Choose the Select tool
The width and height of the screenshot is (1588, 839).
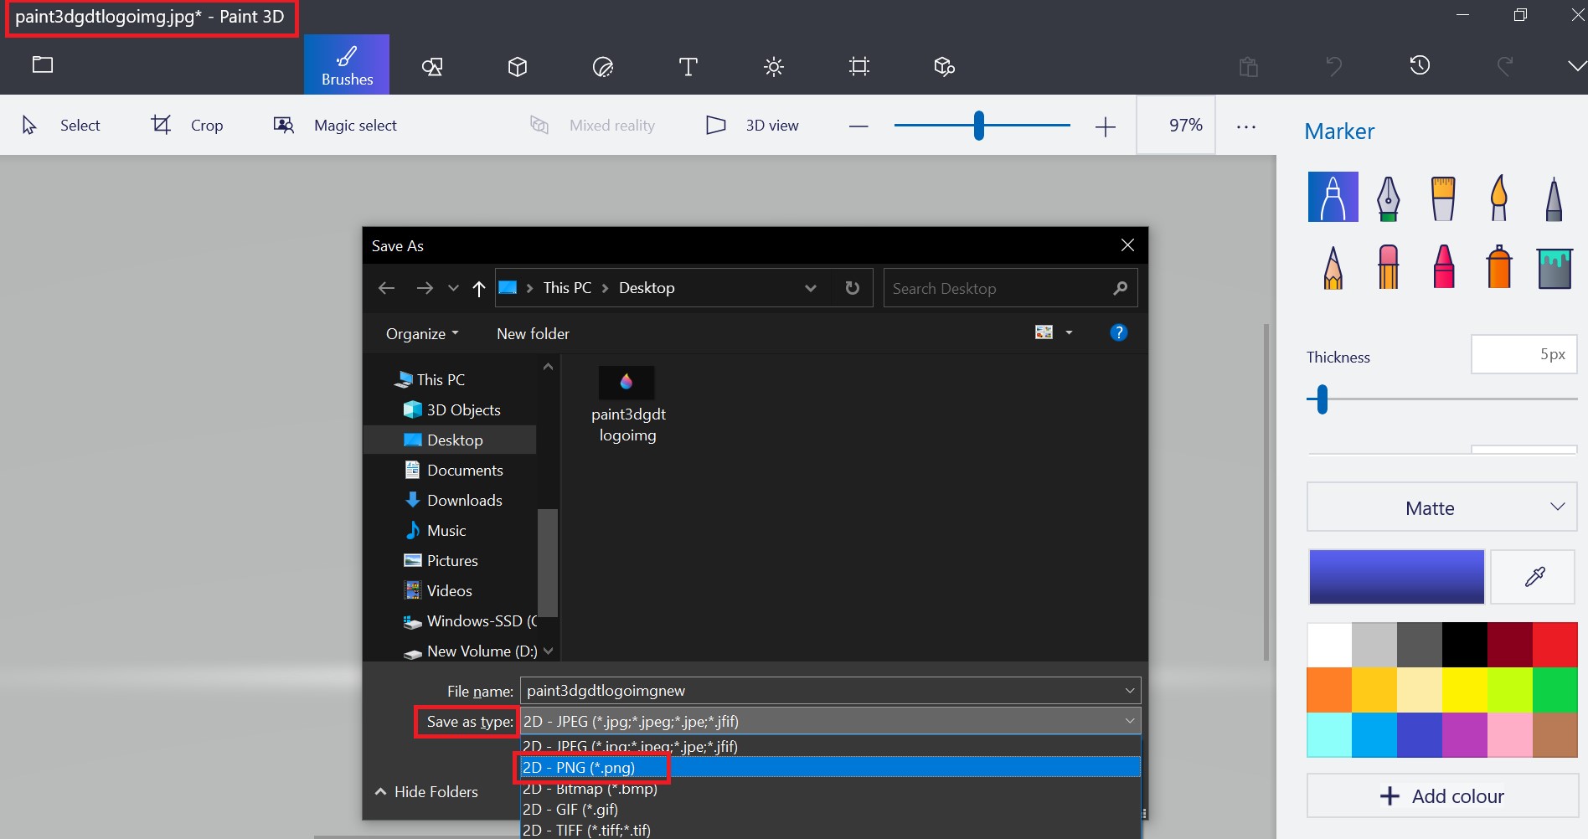click(x=60, y=125)
